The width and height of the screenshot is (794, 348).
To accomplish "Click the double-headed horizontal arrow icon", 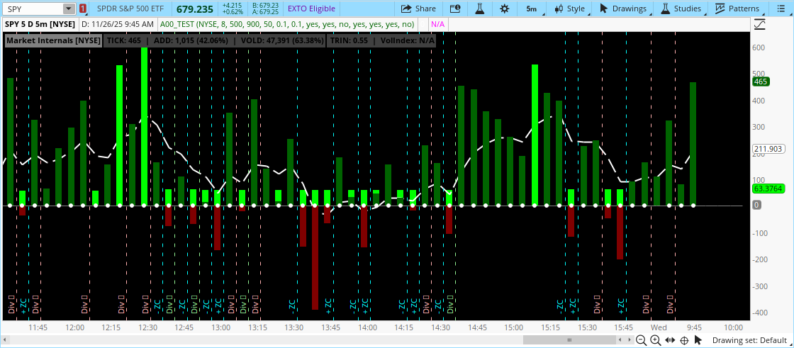I will [x=670, y=341].
